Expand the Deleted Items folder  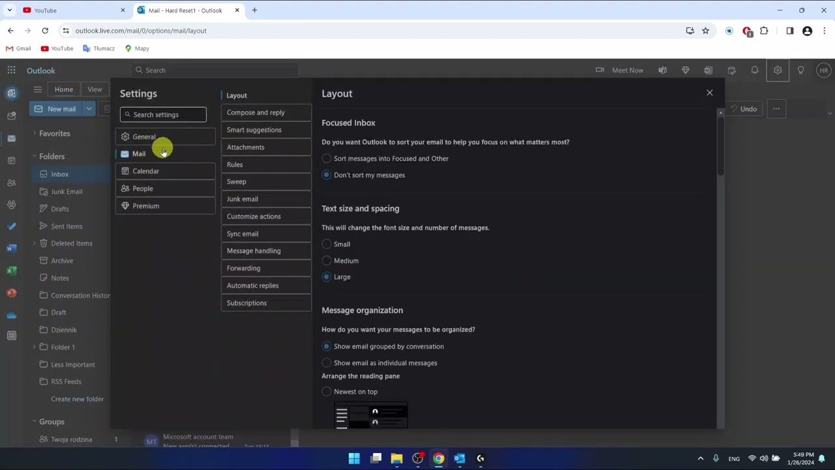coord(35,243)
